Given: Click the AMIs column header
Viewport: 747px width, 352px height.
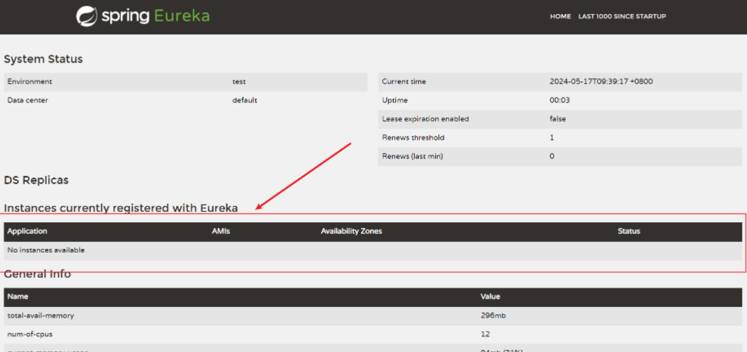Looking at the screenshot, I should [220, 231].
